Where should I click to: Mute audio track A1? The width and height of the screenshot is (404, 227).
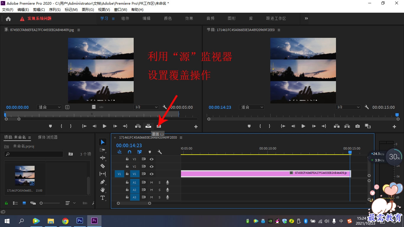tap(151, 182)
